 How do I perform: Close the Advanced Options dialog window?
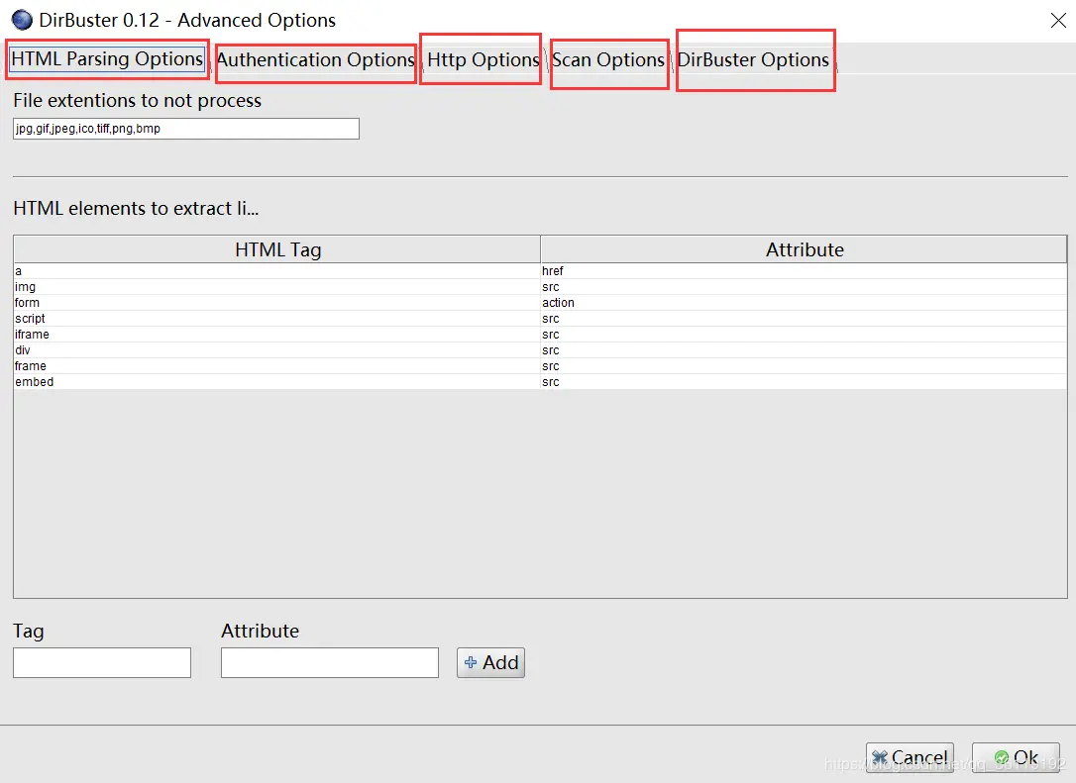pos(1058,21)
